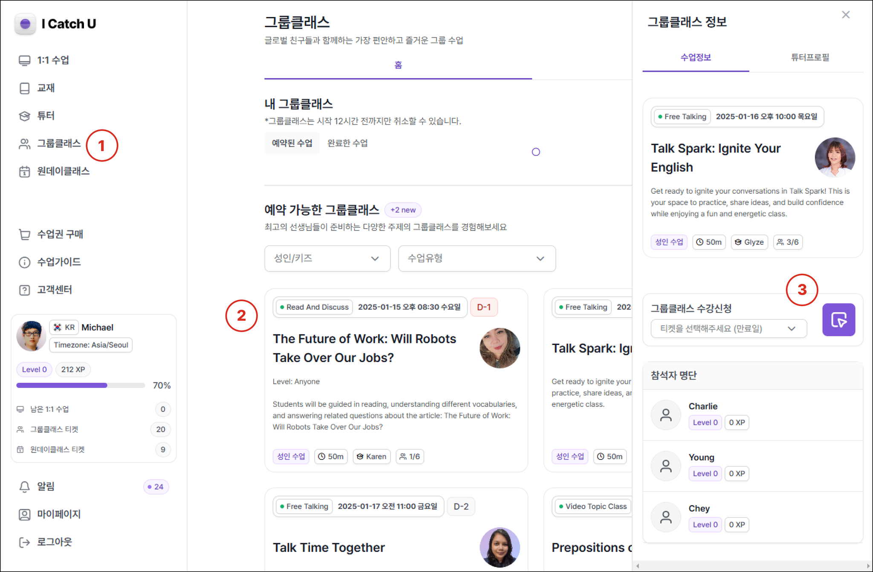Switch to the 튜터프로필 tab
The image size is (873, 572).
tap(809, 57)
